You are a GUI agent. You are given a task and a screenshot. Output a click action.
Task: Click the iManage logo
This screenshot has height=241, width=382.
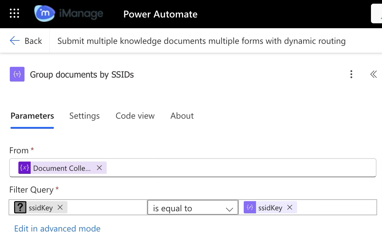(69, 14)
